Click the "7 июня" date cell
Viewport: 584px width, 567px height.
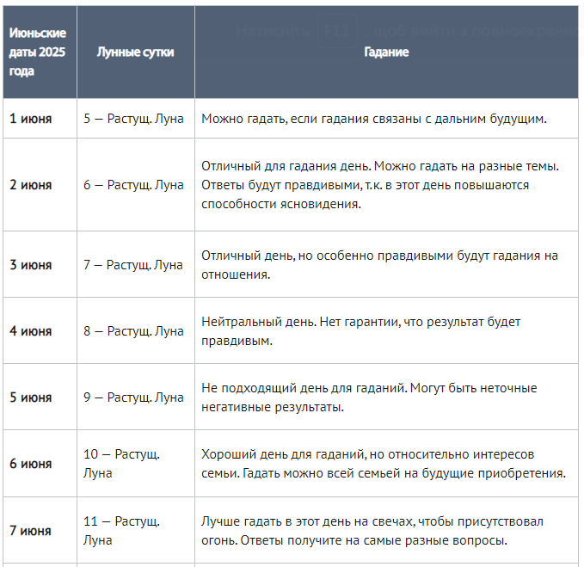tap(30, 531)
